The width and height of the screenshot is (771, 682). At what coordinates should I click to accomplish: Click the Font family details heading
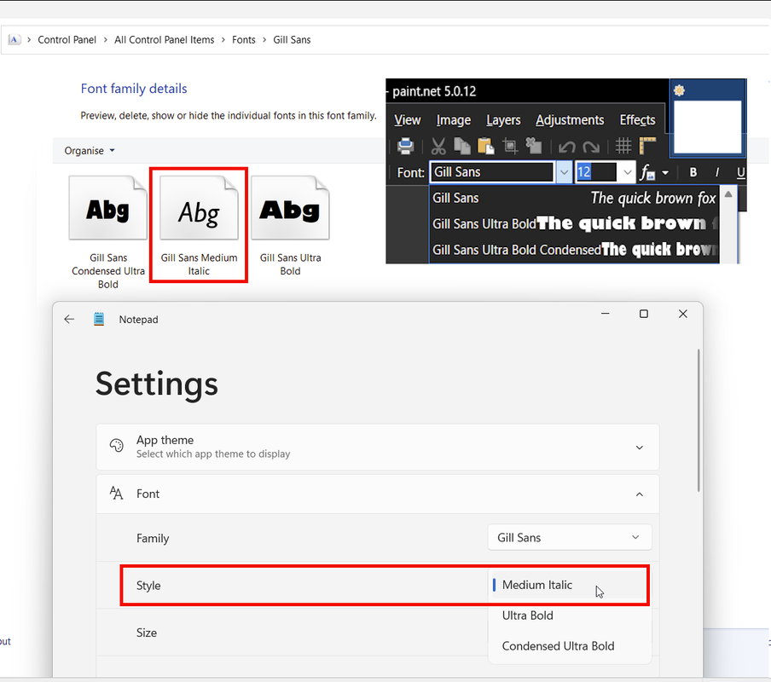click(x=134, y=89)
